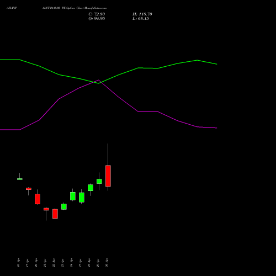Screen dimensions: 276x276
Task: Select the red candle on 20 Apr
Action: click(x=38, y=199)
